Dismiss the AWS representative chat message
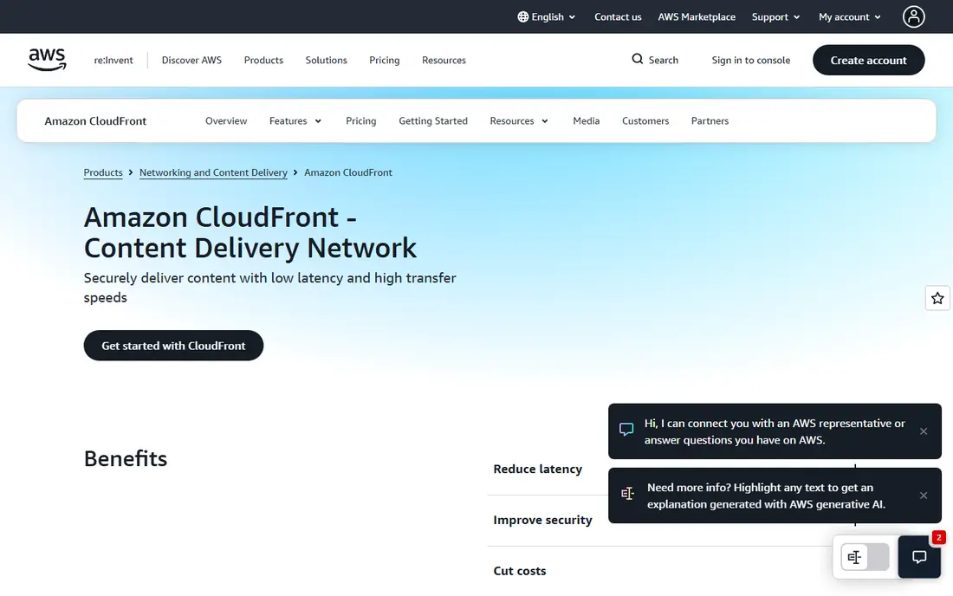 (x=924, y=431)
